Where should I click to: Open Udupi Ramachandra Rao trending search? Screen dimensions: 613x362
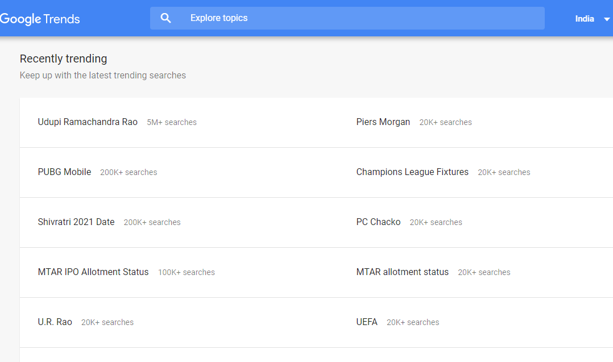click(88, 122)
